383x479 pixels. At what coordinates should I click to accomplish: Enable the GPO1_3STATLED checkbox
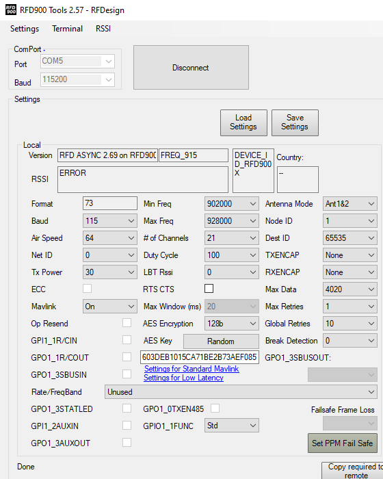[127, 408]
